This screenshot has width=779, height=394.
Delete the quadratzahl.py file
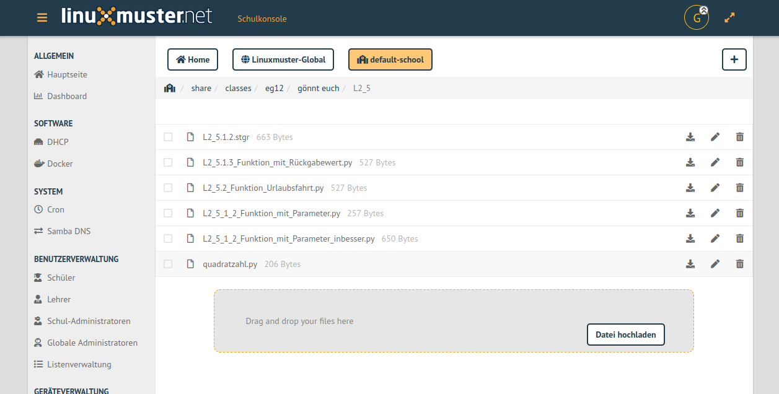tap(739, 264)
